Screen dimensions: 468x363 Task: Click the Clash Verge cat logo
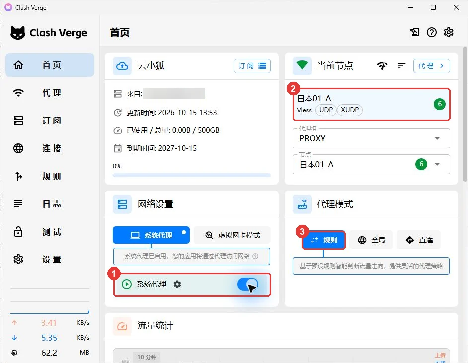point(17,33)
